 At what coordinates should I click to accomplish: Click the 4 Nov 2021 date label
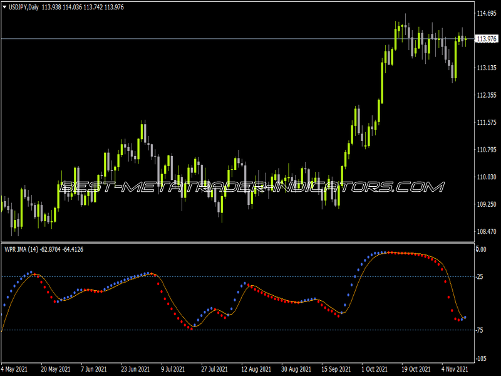point(455,369)
